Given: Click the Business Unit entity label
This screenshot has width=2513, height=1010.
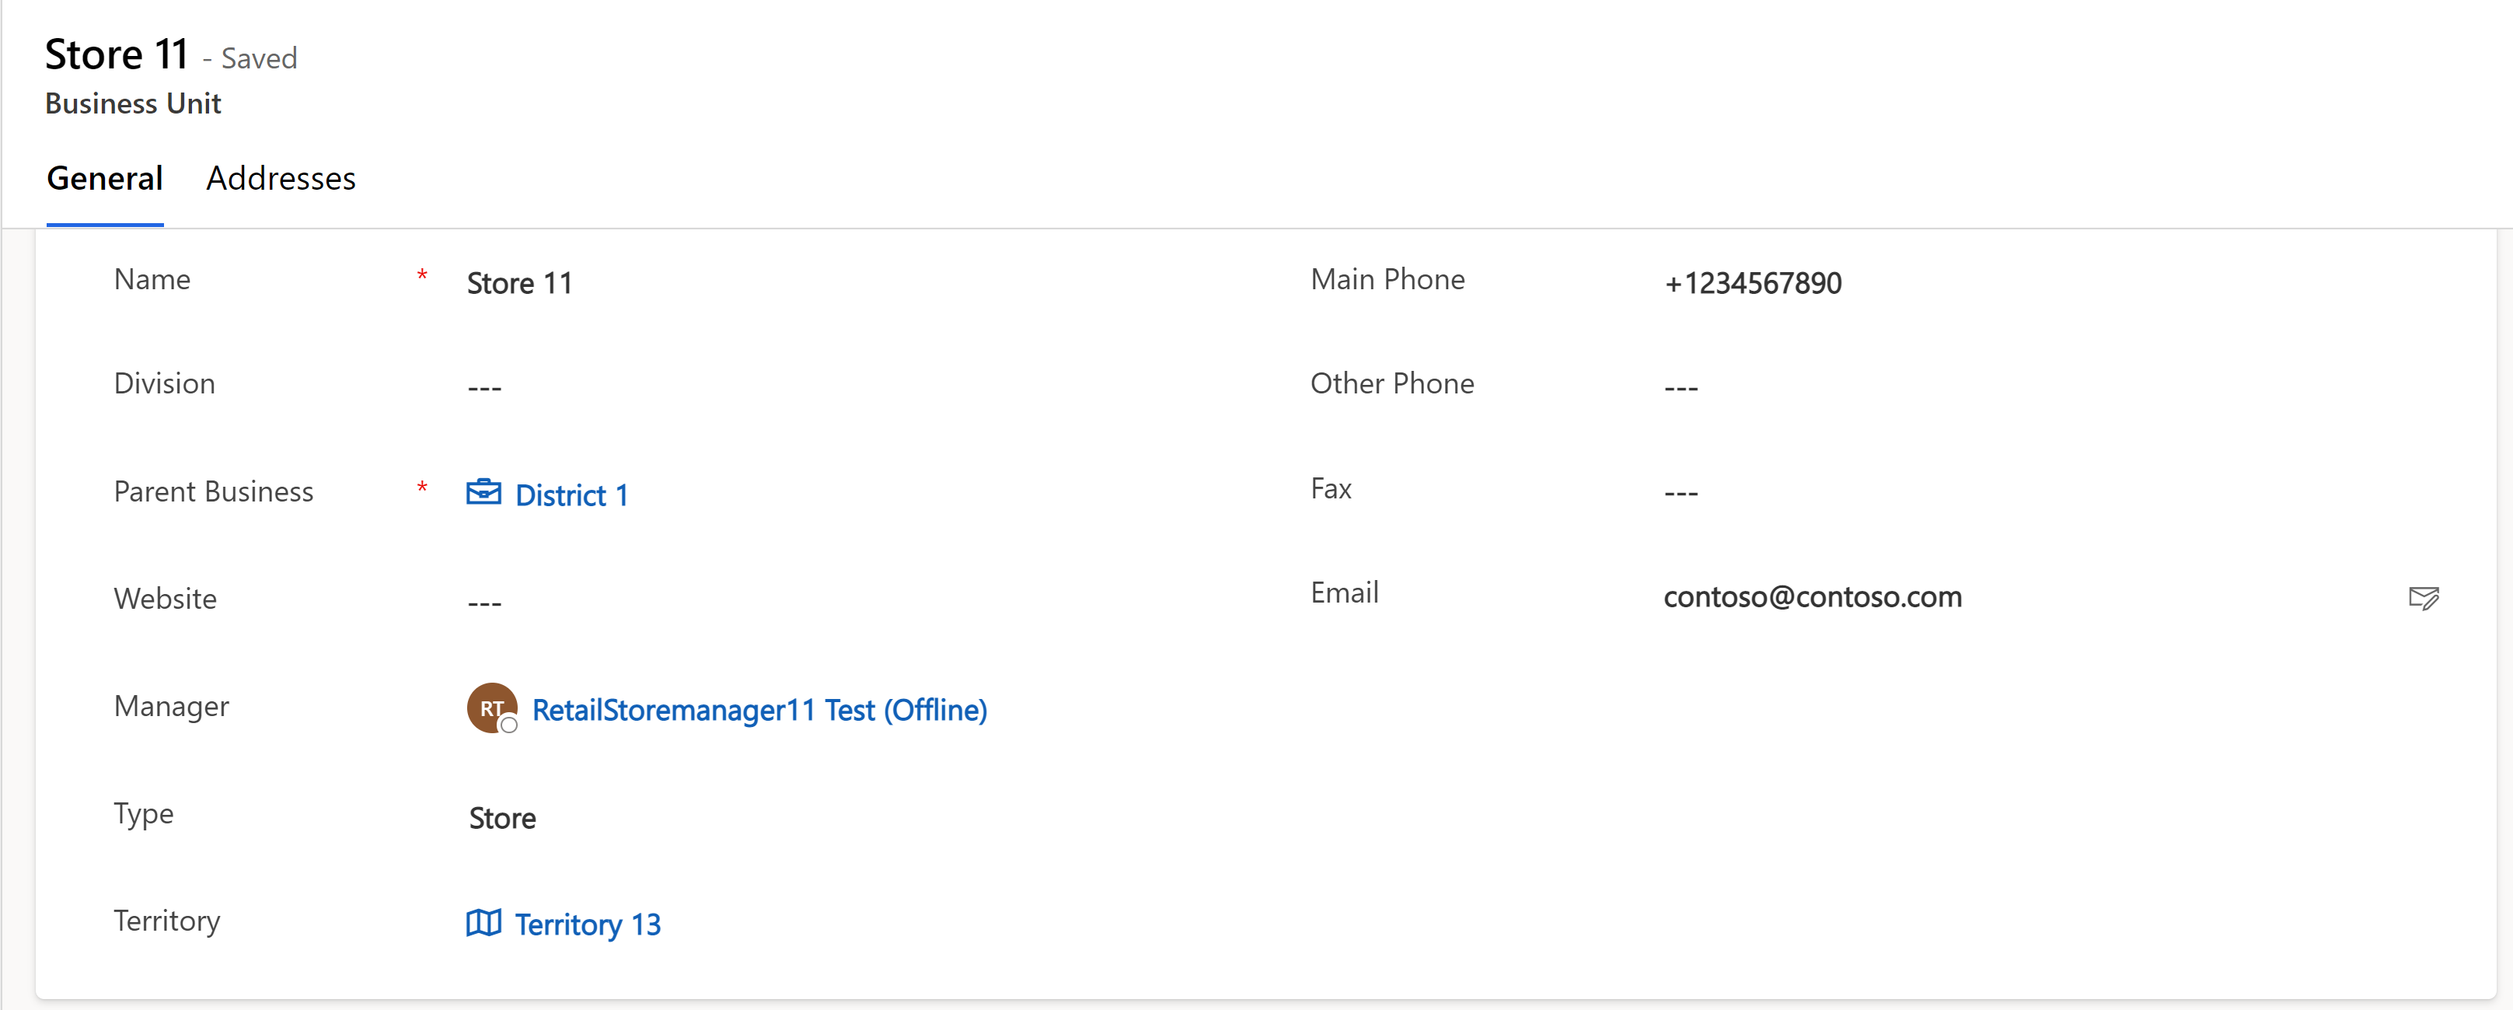Looking at the screenshot, I should [x=134, y=103].
